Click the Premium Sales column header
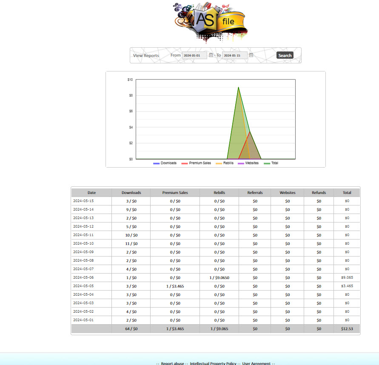 click(175, 193)
